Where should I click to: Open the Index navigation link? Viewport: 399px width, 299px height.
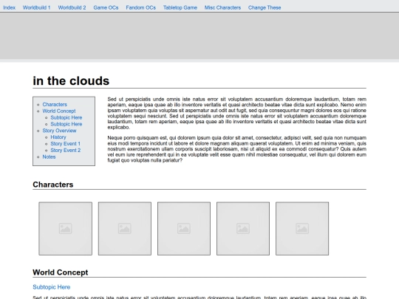pos(9,7)
